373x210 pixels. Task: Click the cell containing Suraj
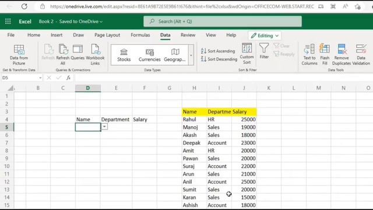(194, 166)
